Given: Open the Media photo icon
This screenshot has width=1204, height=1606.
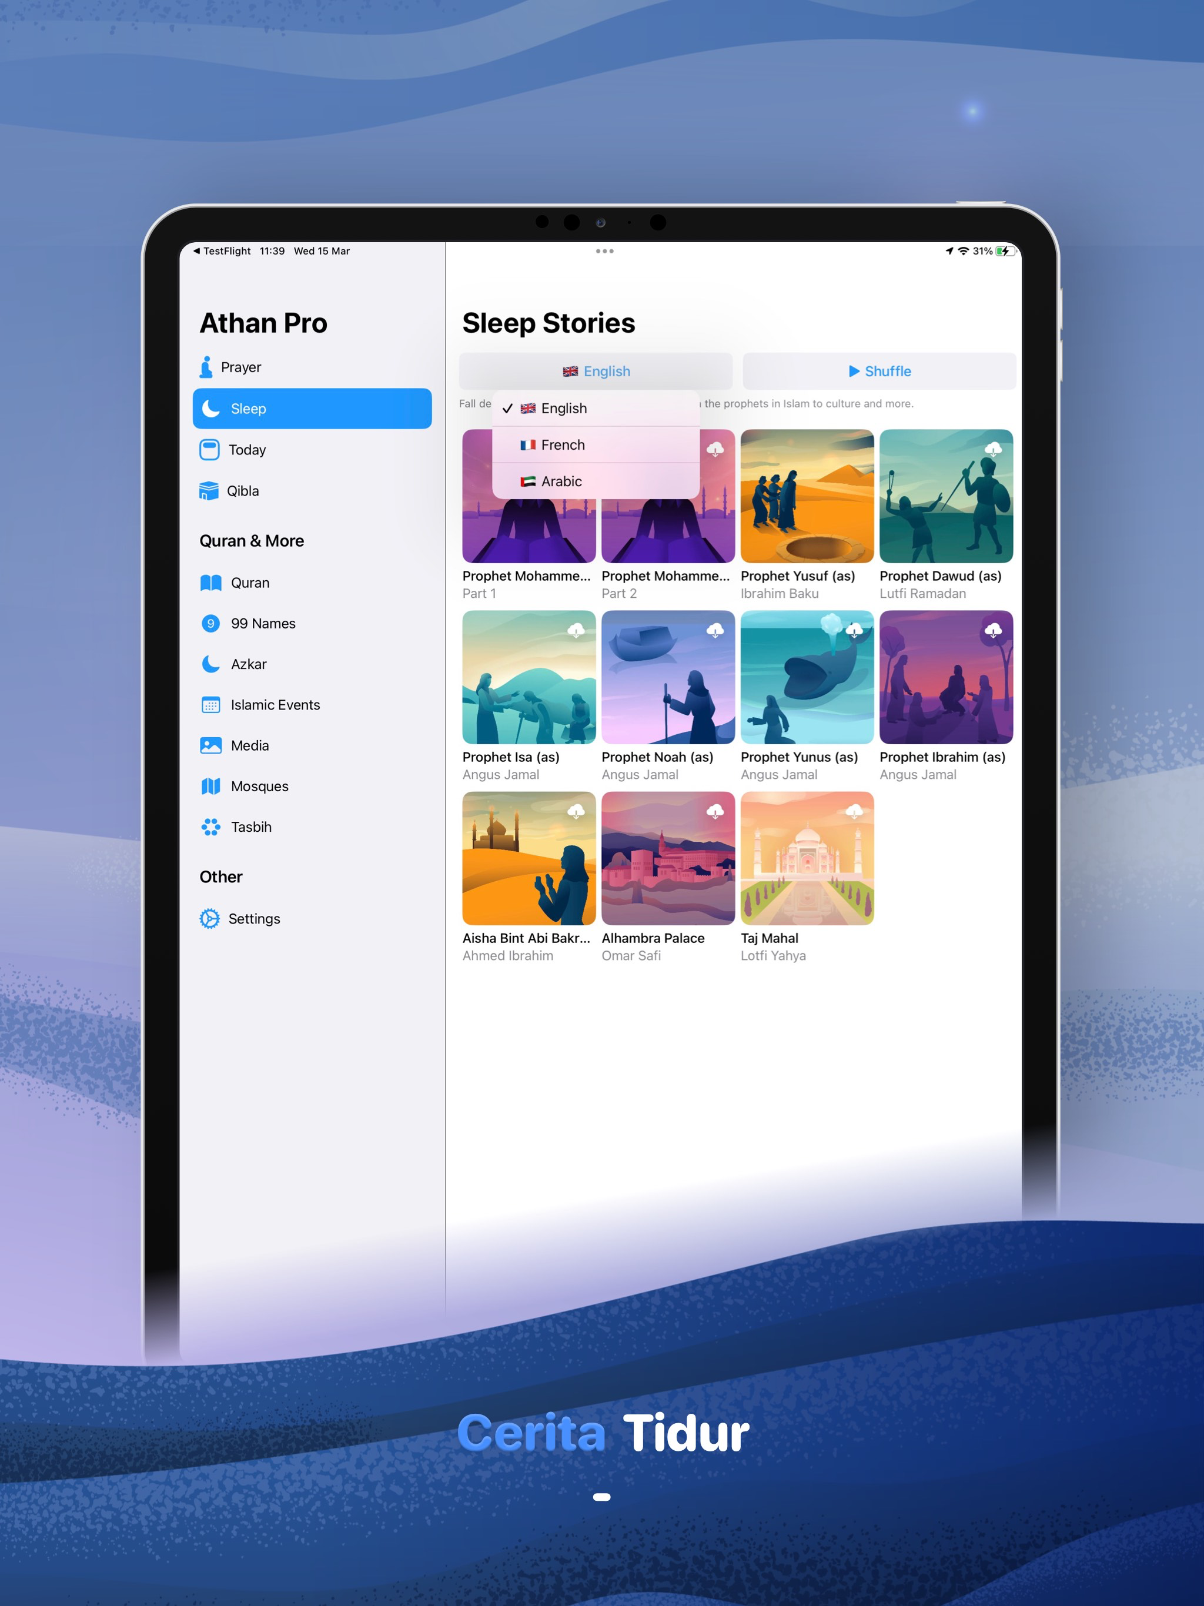Looking at the screenshot, I should (210, 745).
